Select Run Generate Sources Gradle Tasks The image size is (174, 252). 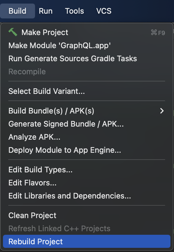(87, 58)
